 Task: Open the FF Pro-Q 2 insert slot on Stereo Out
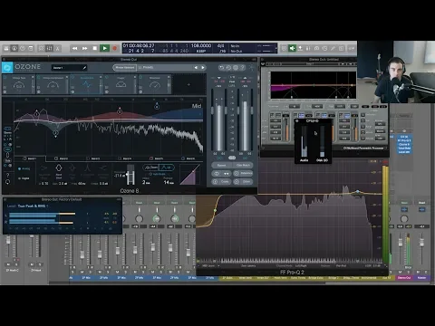click(x=404, y=140)
